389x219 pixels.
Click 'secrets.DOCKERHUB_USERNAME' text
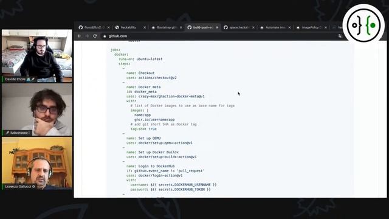[x=185, y=185]
